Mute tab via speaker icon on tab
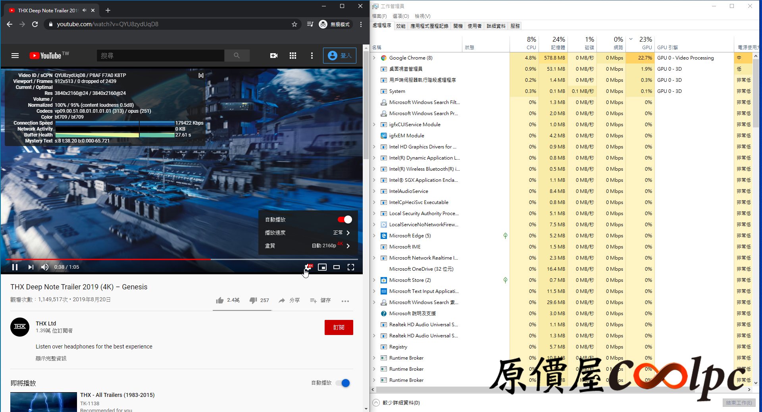 tap(85, 10)
